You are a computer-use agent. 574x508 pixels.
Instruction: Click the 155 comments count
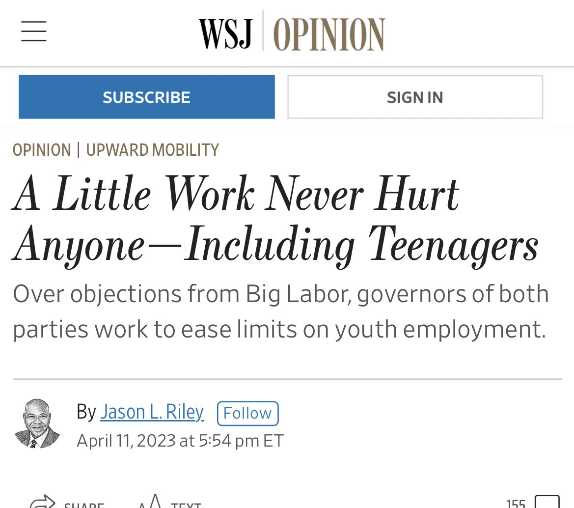pos(516,503)
